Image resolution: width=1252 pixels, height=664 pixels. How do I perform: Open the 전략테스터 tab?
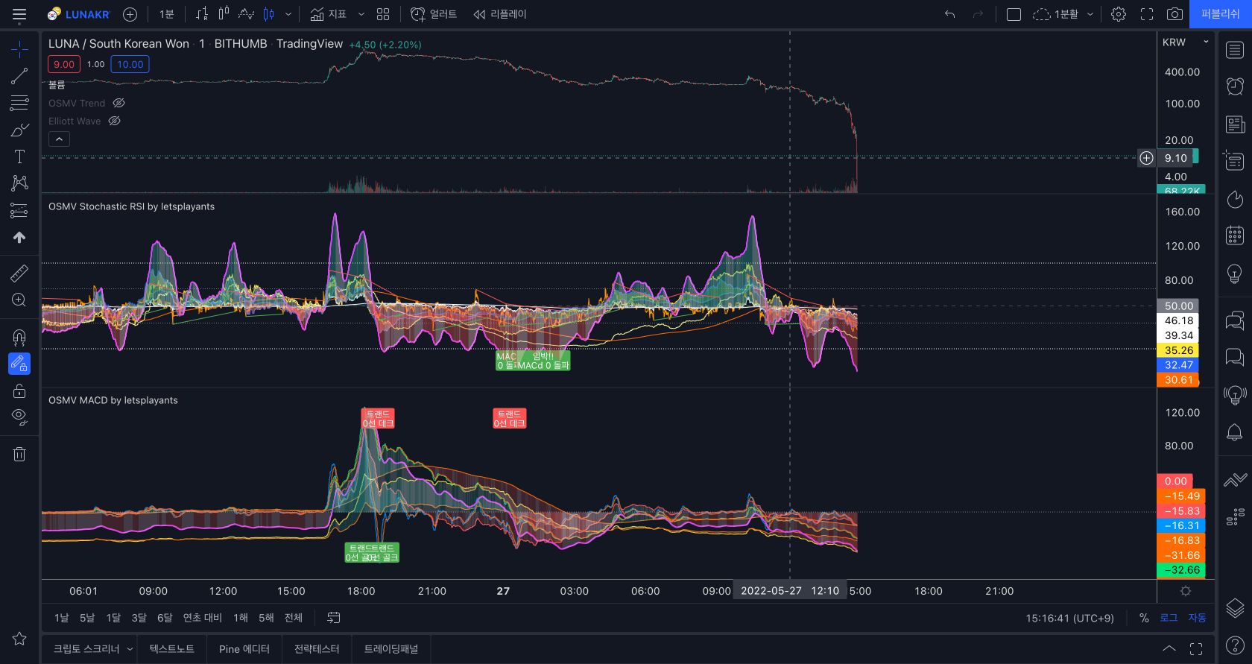point(317,649)
